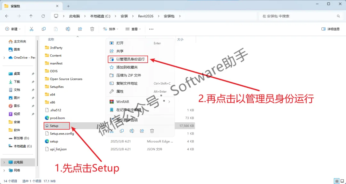Image resolution: width=346 pixels, height=184 pixels.
Task: Click the search magnifier icon
Action: (x=338, y=16)
